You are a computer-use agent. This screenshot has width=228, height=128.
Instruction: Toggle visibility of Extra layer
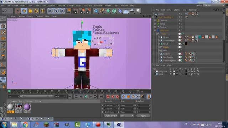click(174, 74)
